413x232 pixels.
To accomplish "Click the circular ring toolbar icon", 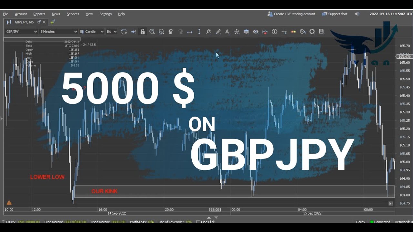I will (x=312, y=32).
